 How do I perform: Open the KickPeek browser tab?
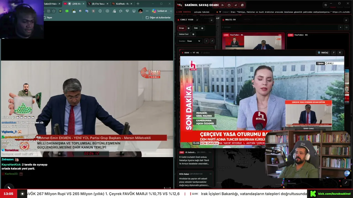click(x=122, y=4)
